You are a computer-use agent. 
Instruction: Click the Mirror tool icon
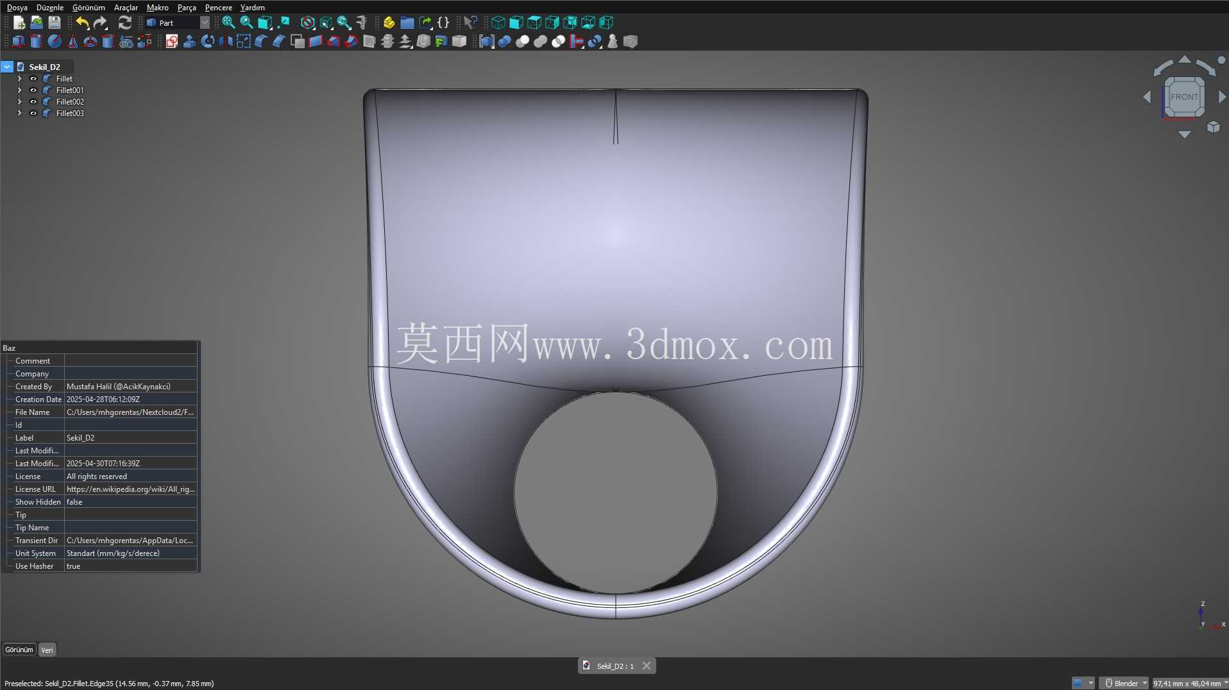click(225, 42)
